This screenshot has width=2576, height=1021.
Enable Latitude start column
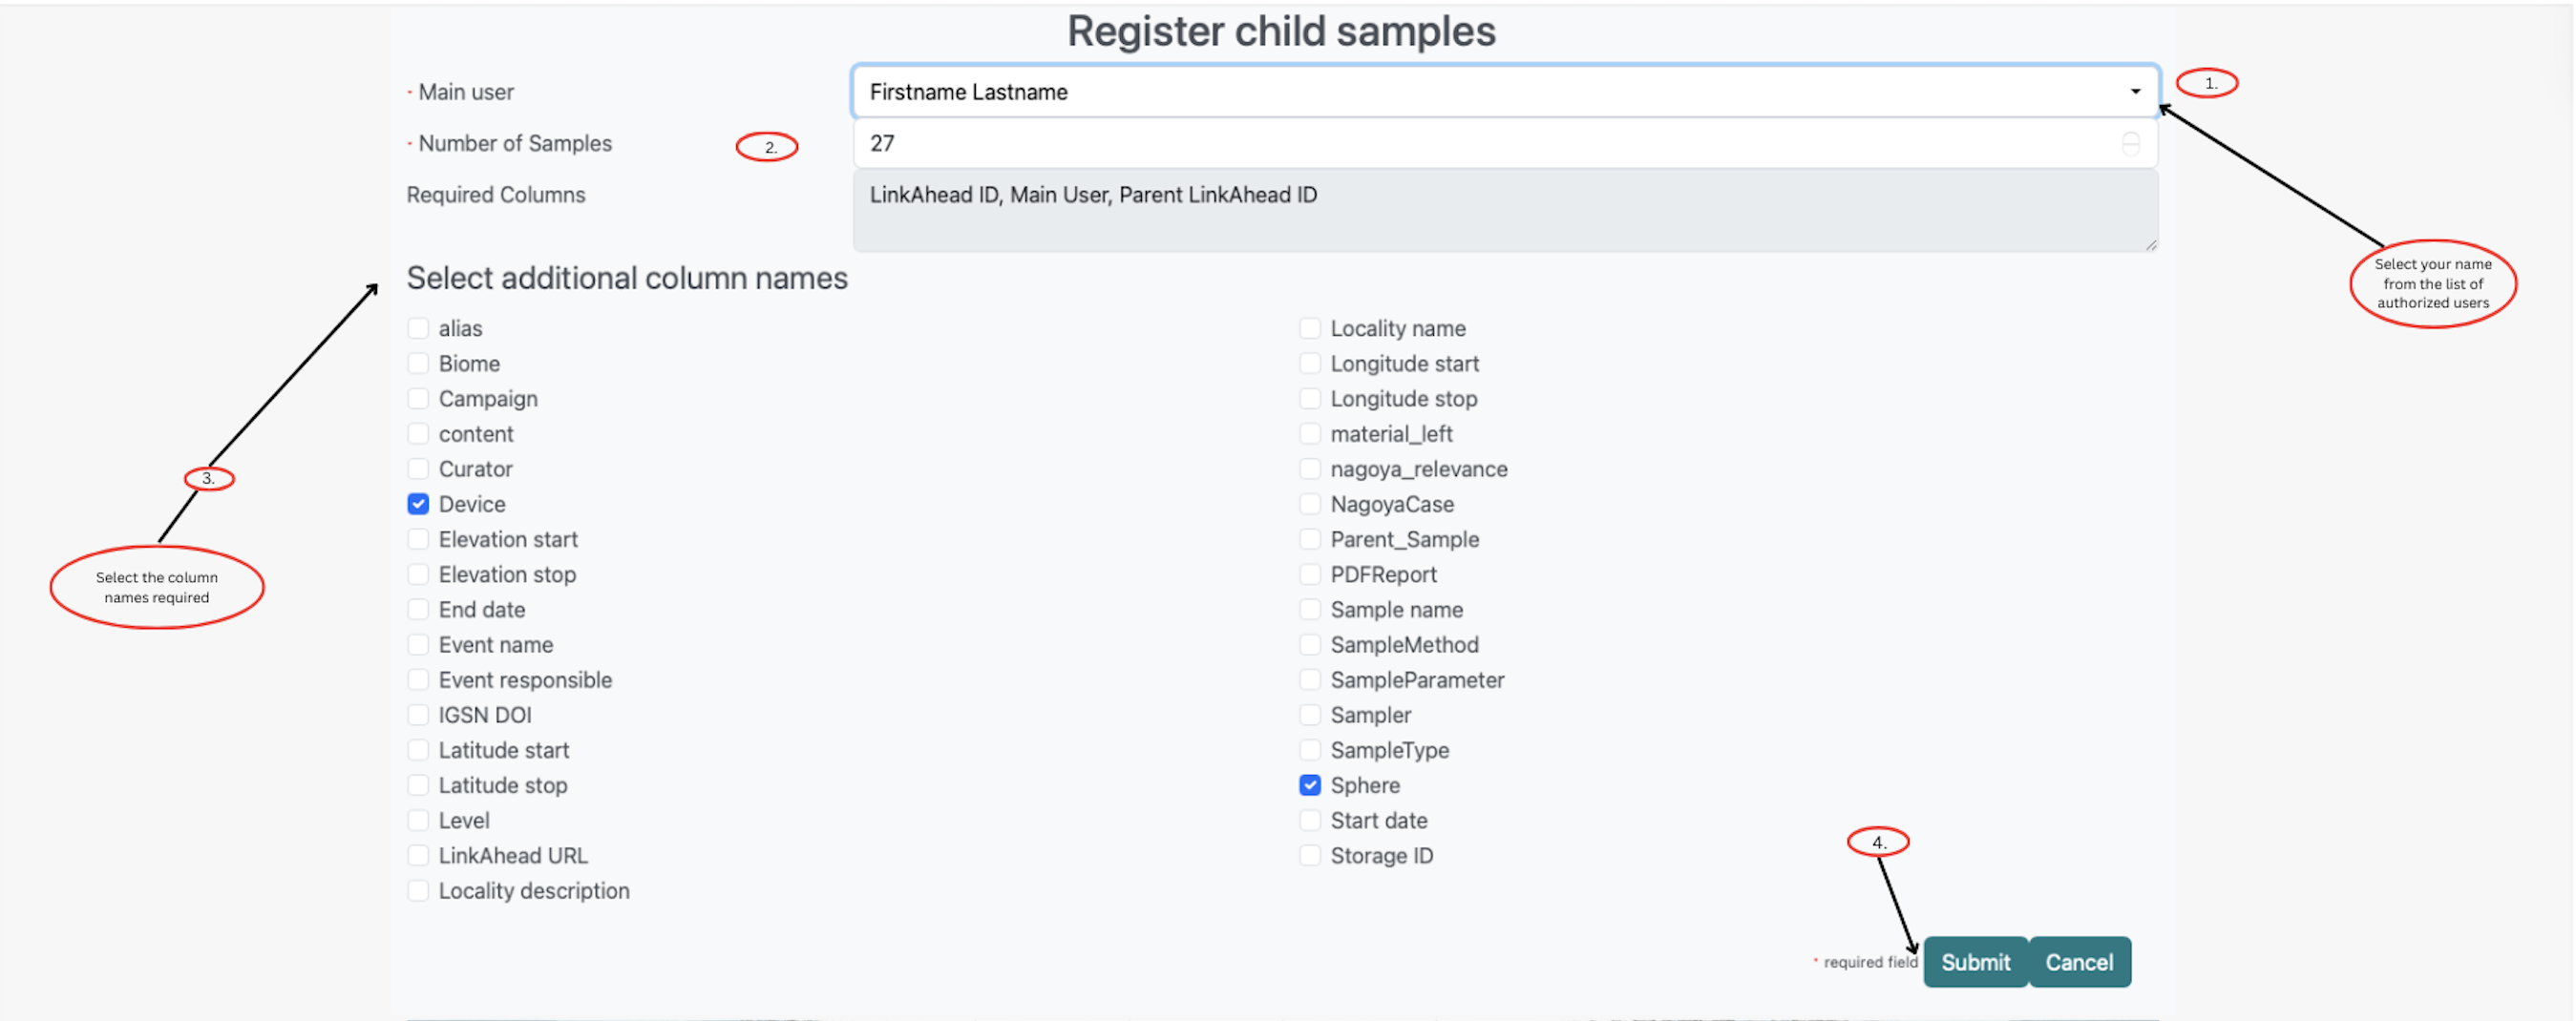pyautogui.click(x=418, y=749)
